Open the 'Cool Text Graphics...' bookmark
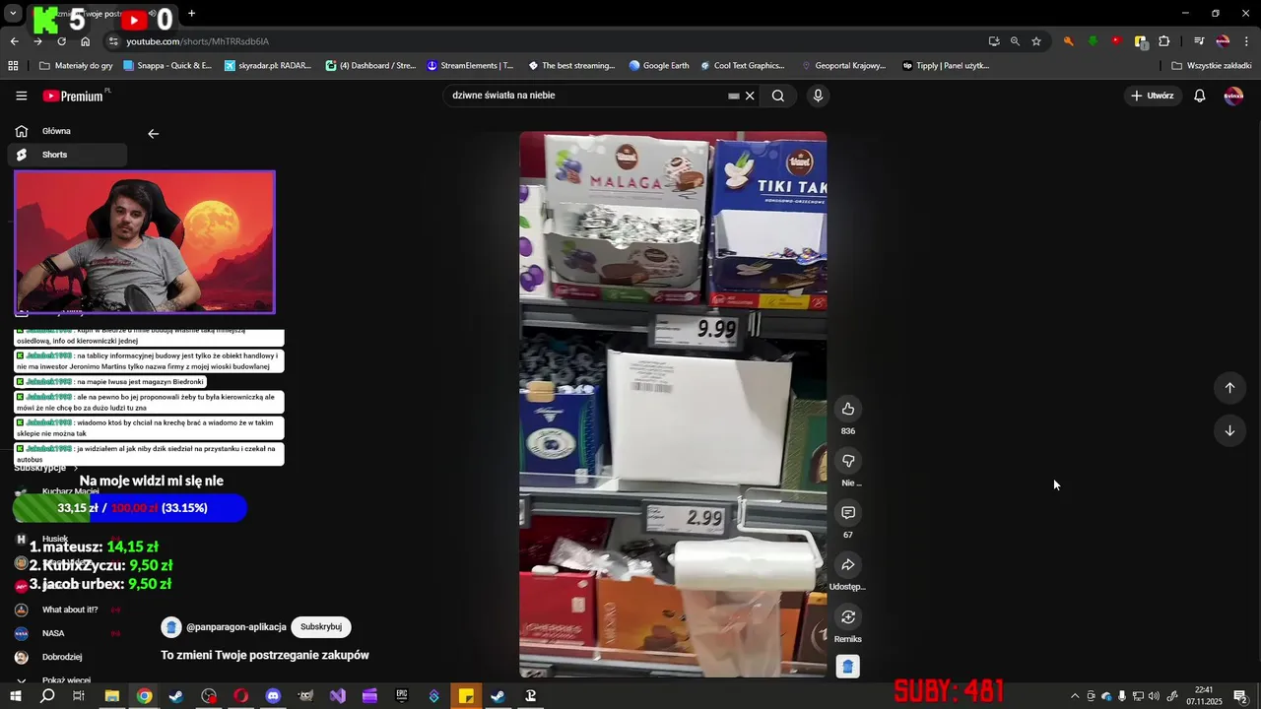The width and height of the screenshot is (1261, 709). (x=742, y=66)
